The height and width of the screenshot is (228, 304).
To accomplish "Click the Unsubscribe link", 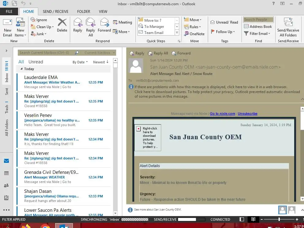I will coord(248,114).
